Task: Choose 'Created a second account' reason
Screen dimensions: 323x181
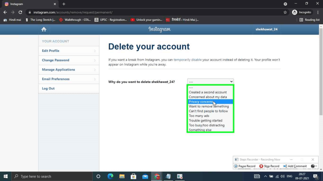Action: pyautogui.click(x=210, y=92)
